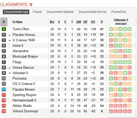Open the Pauză standings tab
The image size is (137, 118).
click(x=37, y=12)
